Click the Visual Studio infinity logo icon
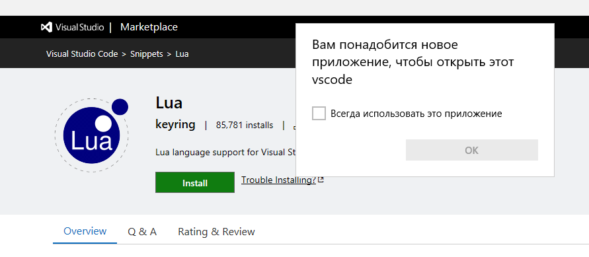The height and width of the screenshot is (257, 589). pyautogui.click(x=46, y=27)
